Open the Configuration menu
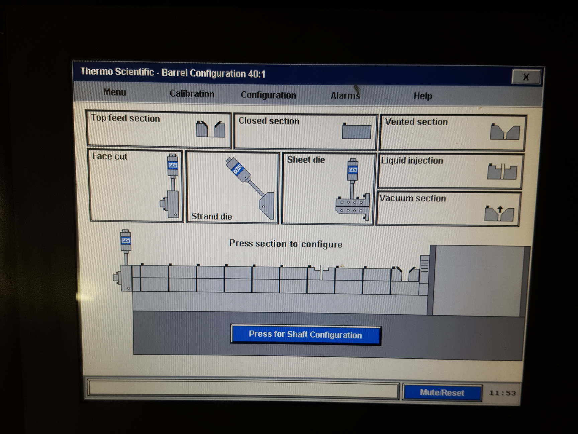 click(268, 95)
